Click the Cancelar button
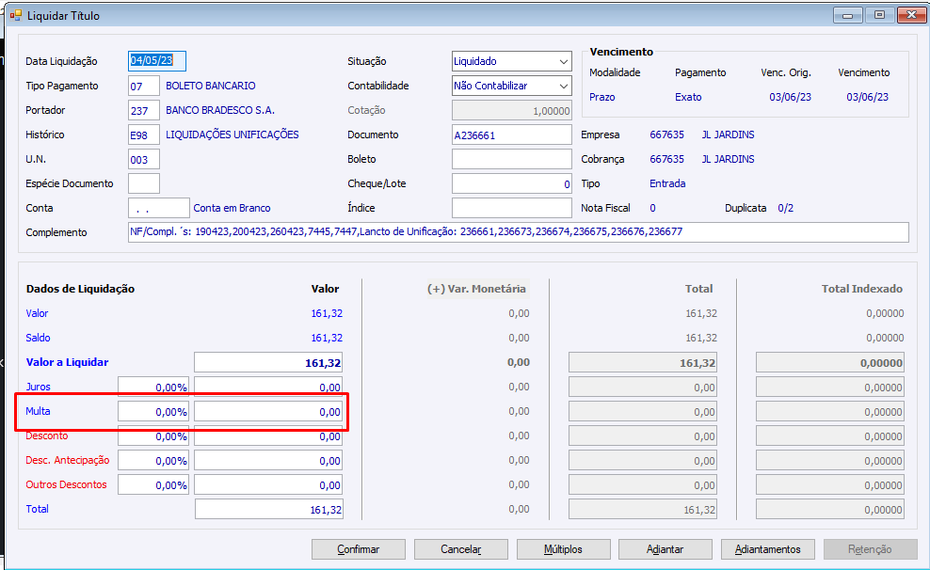The image size is (930, 570). click(x=461, y=549)
